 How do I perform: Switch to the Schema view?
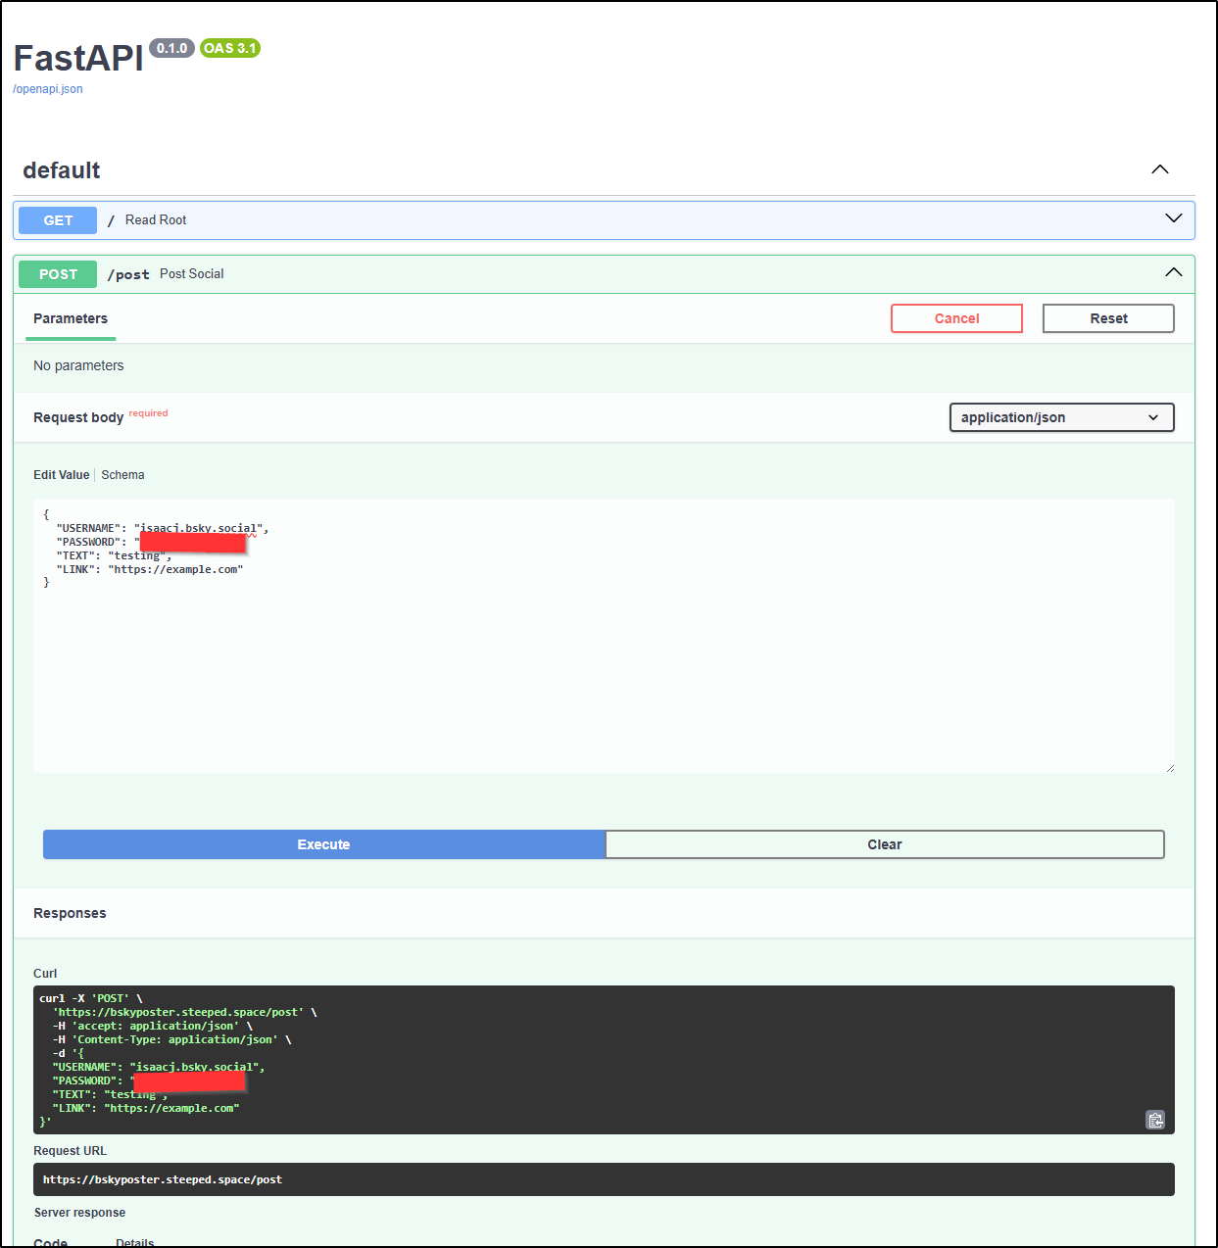point(122,474)
